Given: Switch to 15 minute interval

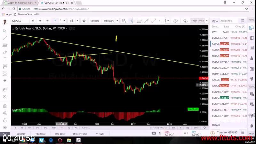Looking at the screenshot, I should [x=33, y=21].
